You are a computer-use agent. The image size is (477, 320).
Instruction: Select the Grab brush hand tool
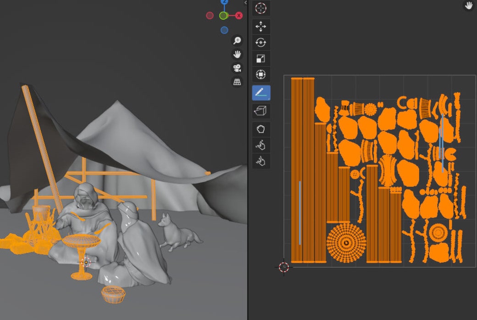click(x=261, y=129)
